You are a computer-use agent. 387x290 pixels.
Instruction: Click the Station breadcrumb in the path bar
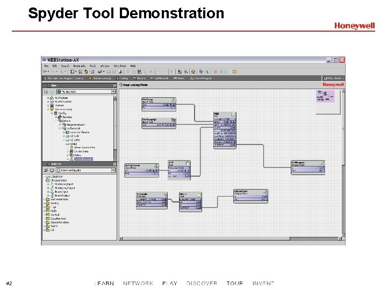100,78
